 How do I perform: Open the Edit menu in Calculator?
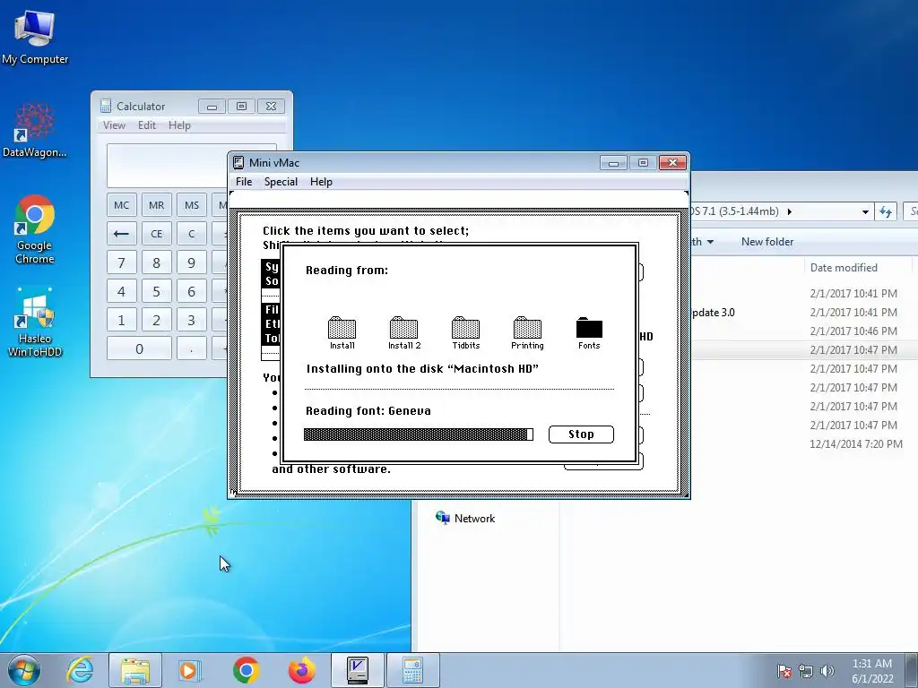point(147,125)
